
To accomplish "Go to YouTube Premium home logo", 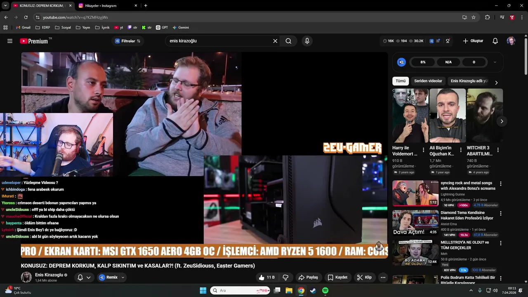I will tap(34, 41).
